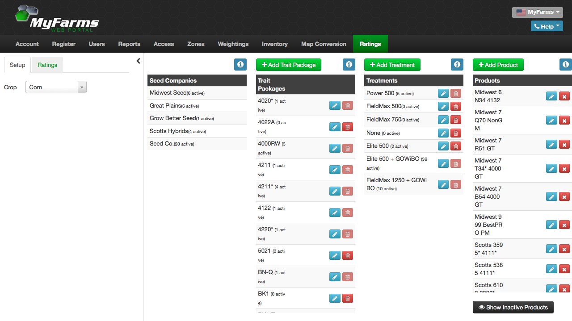Open Treatments info icon
This screenshot has width=572, height=321.
457,65
